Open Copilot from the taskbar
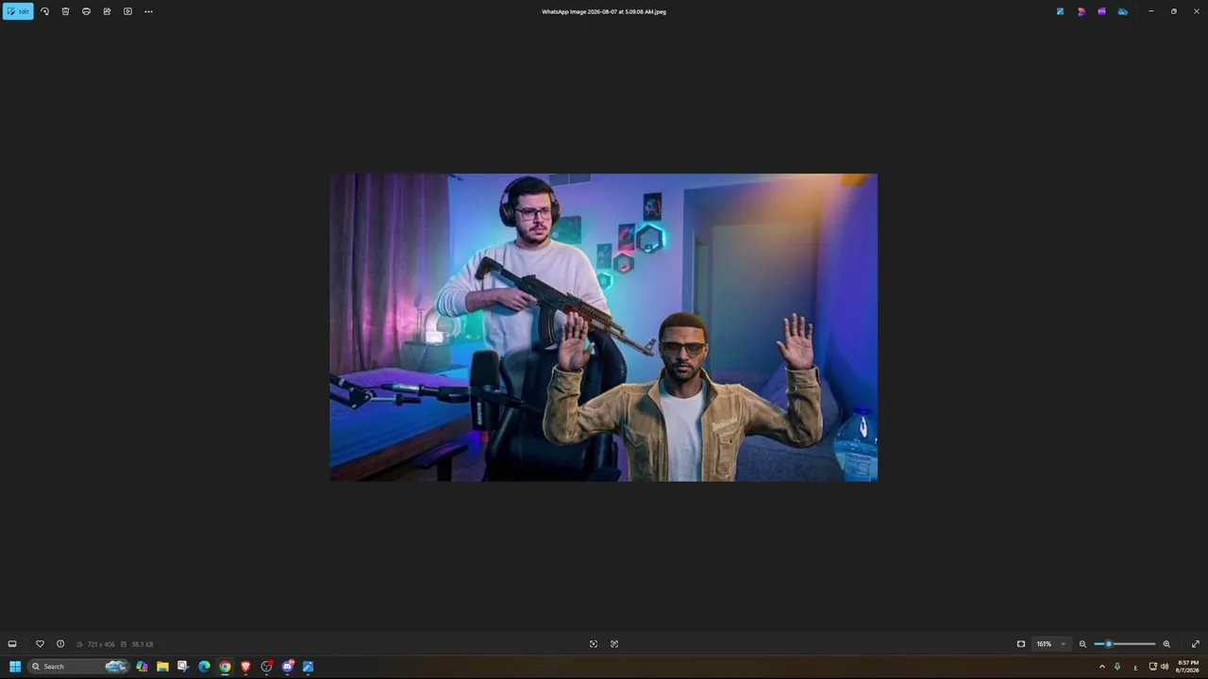 pos(142,667)
